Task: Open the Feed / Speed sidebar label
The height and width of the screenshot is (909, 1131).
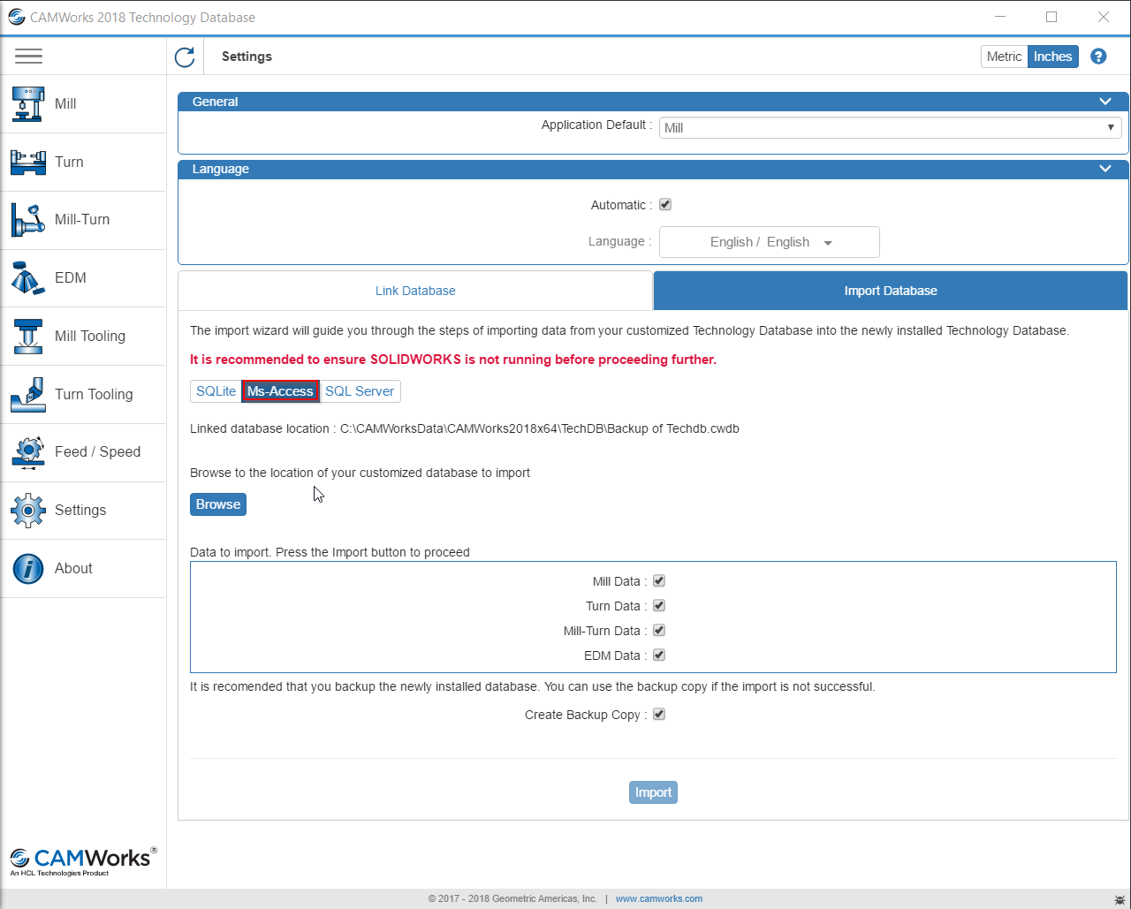Action: click(x=98, y=451)
